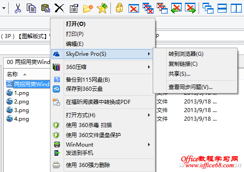
Task: Tile windows vertically icon
Action: coord(236,8)
